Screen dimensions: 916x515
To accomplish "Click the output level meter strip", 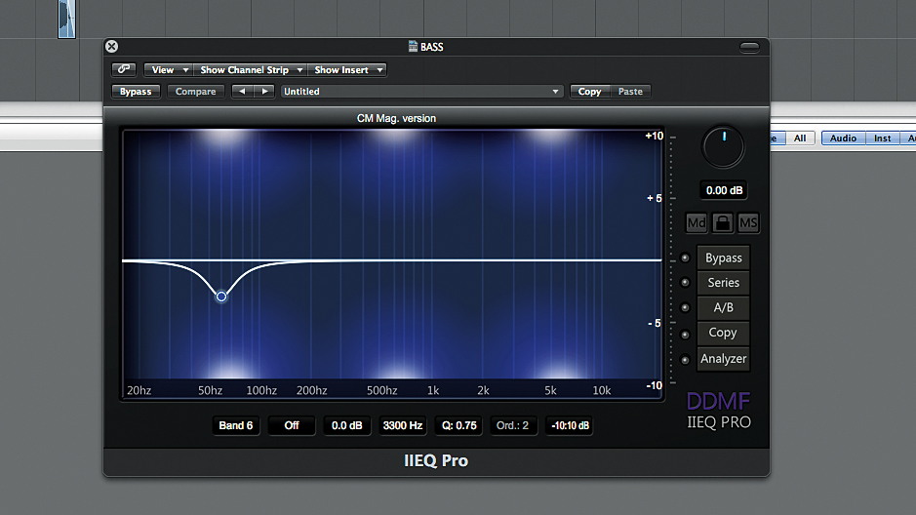I will tap(672, 259).
